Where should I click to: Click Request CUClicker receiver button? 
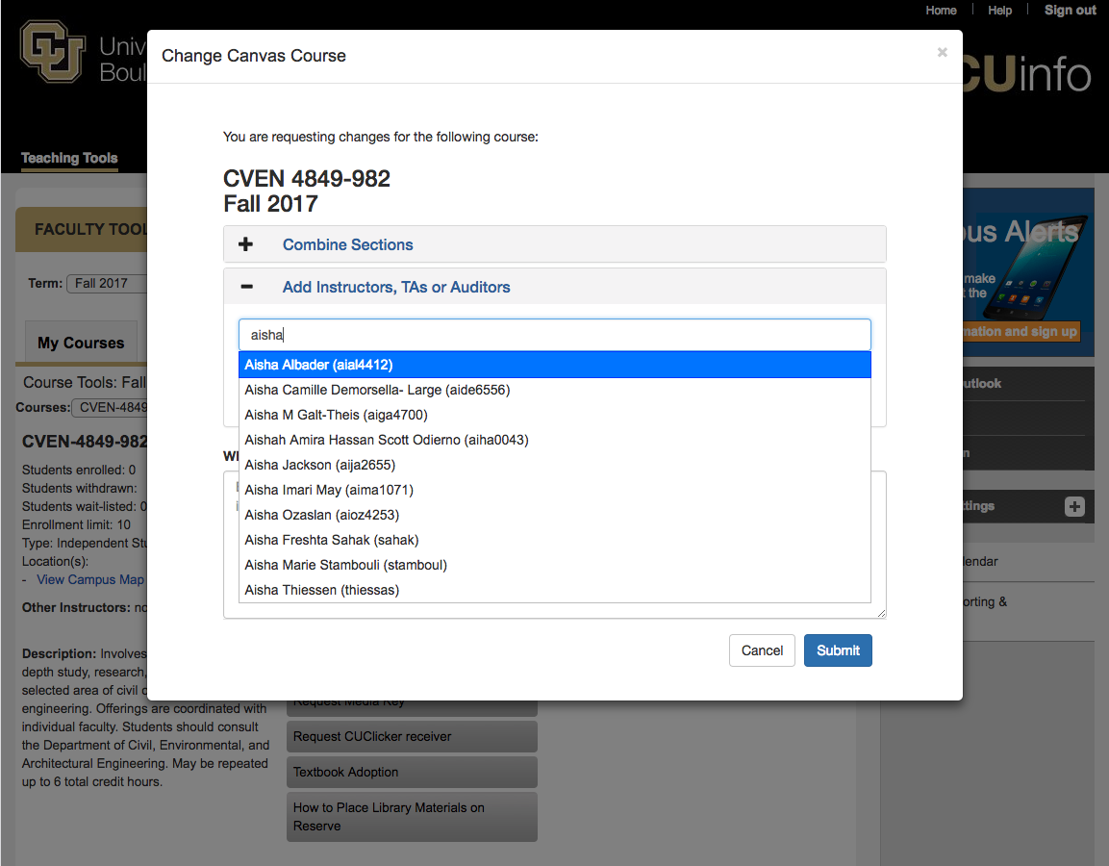tap(412, 736)
